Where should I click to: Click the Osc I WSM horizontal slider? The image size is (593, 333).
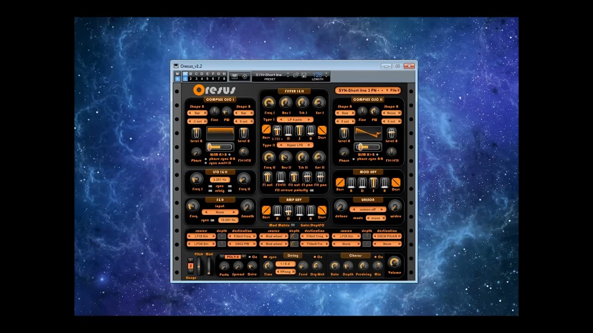coord(220,147)
